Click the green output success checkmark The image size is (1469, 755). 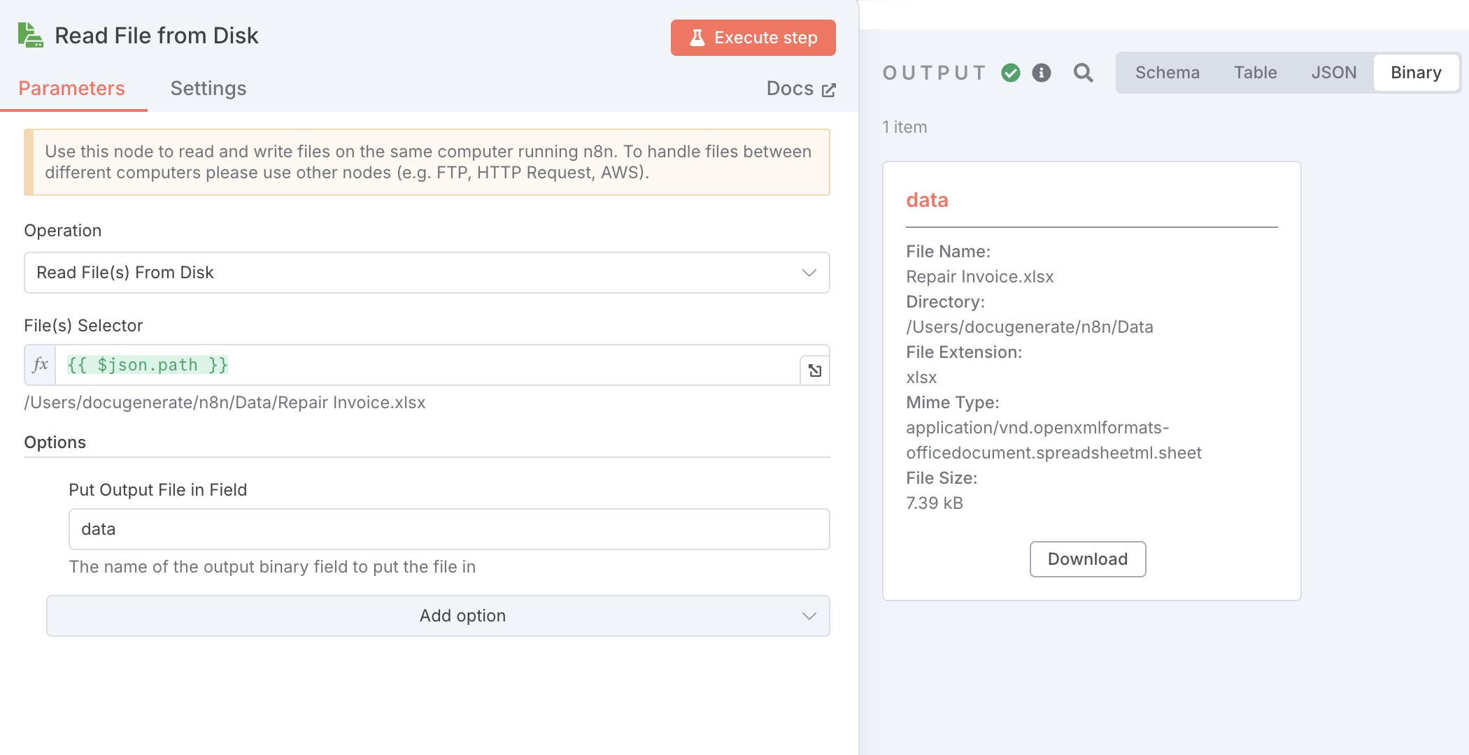tap(1011, 73)
